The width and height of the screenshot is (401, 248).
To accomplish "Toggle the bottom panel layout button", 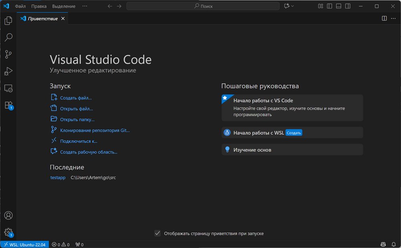I will pos(339,6).
